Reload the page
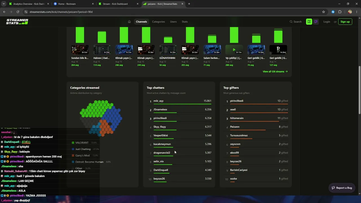Image resolution: width=361 pixels, height=203 pixels. click(18, 12)
